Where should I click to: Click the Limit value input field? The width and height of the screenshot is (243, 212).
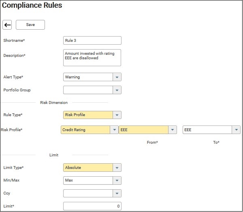[x=92, y=206]
